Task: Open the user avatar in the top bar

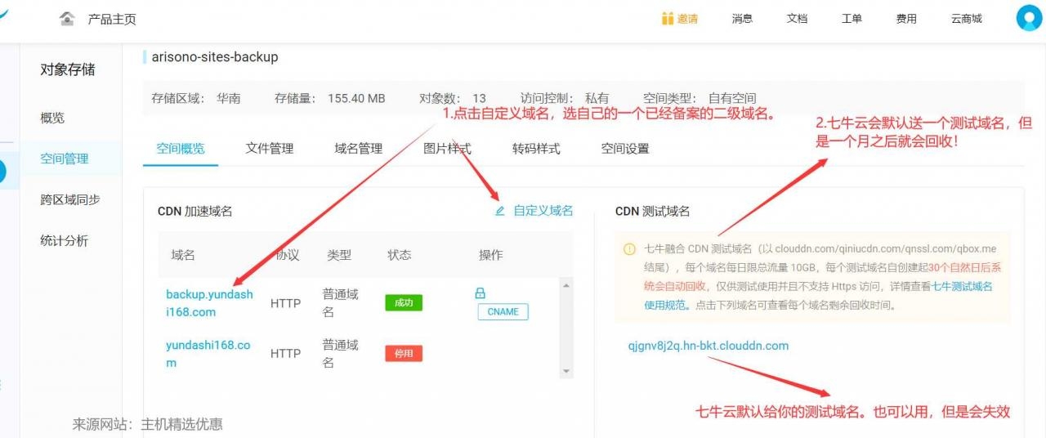Action: (x=1028, y=18)
